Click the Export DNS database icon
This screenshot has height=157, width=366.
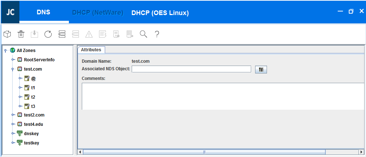coord(75,34)
